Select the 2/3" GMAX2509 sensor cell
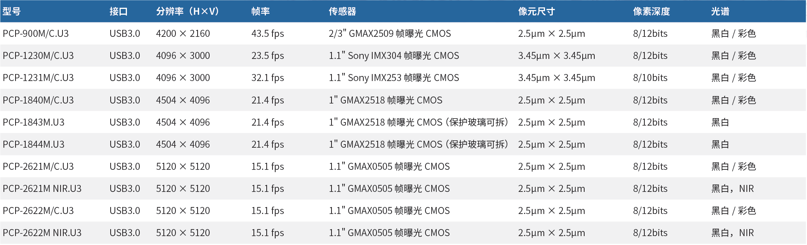807x245 pixels. 390,34
